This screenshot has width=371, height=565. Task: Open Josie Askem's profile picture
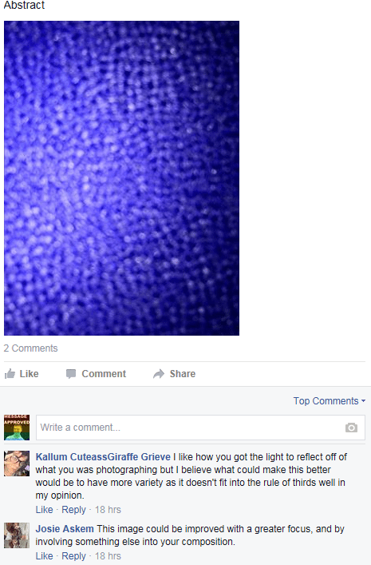pyautogui.click(x=17, y=535)
